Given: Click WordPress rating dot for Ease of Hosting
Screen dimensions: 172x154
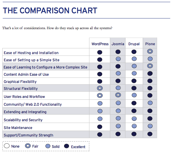Looking at the screenshot, I should pos(100,52).
